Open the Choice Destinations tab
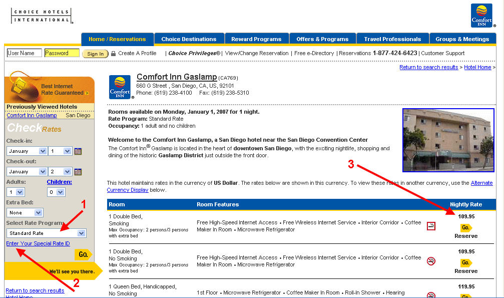Viewport: 504px width, 298px height. click(x=189, y=39)
